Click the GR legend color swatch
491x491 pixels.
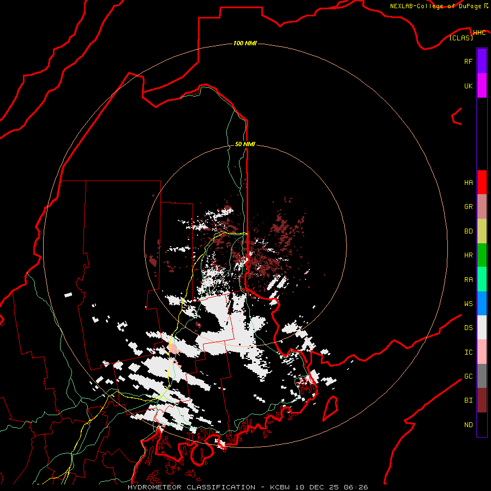[x=482, y=207]
